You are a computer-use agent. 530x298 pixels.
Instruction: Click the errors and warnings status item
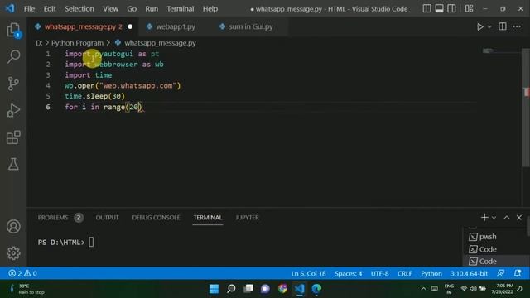point(22,273)
